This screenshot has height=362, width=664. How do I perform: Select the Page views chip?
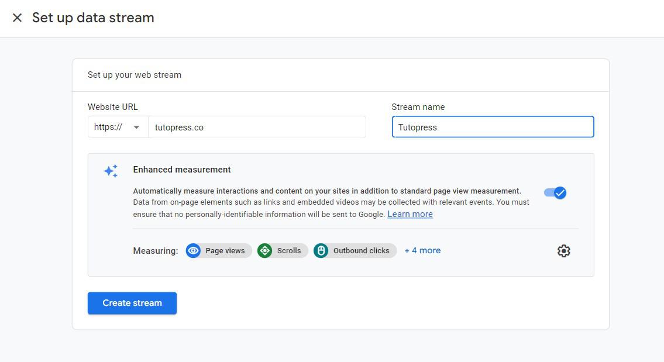218,250
